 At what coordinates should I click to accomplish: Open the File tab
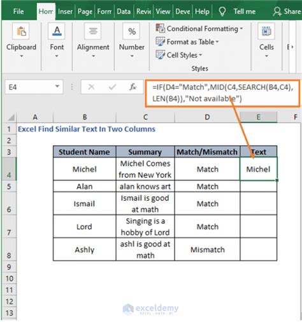tap(18, 11)
